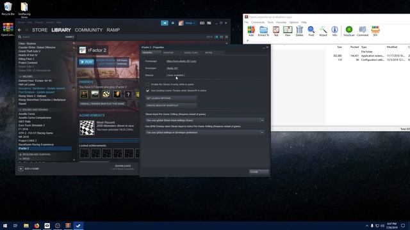Viewport: 410px width, 230px height.
Task: Open the Steam Input per-game setting dropdown
Action: coord(205,120)
